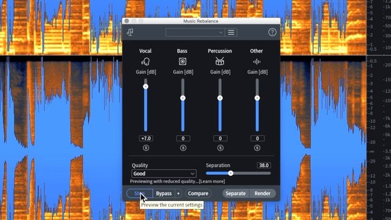Click the Bass speaker icon
Screen dimensions: 391x220
pyautogui.click(x=183, y=61)
